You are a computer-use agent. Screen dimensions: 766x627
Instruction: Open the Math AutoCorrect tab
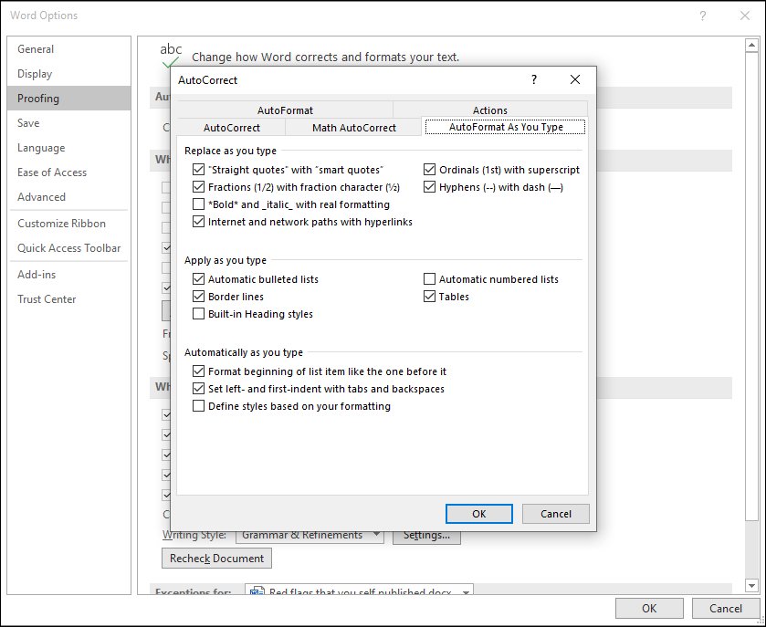(x=353, y=128)
